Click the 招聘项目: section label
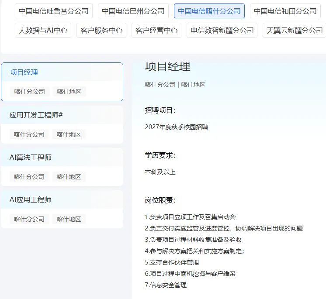Screen dimensions: 326x299 click(160, 110)
